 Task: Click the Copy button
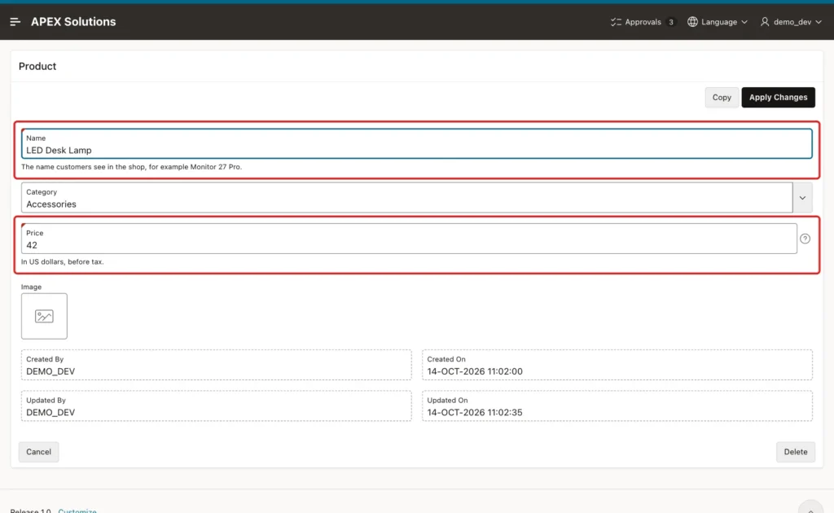click(x=722, y=97)
